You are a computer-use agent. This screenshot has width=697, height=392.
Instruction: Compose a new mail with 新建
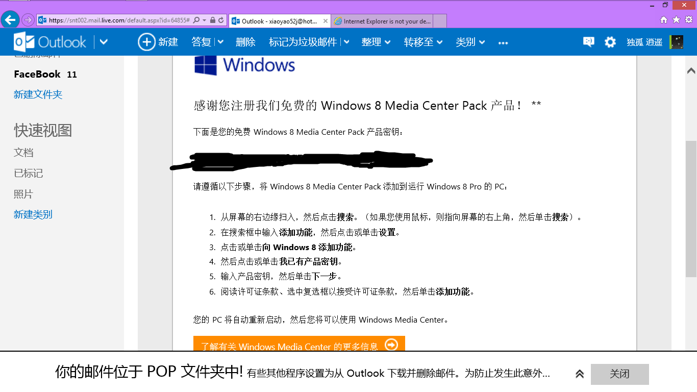tap(158, 42)
